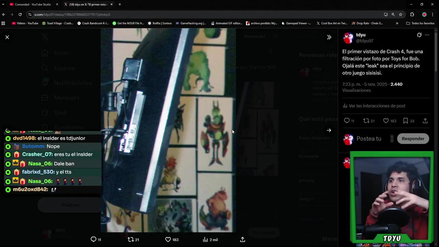Image resolution: width=439 pixels, height=247 pixels.
Task: Click the Postea tu respuesta input field
Action: click(369, 139)
